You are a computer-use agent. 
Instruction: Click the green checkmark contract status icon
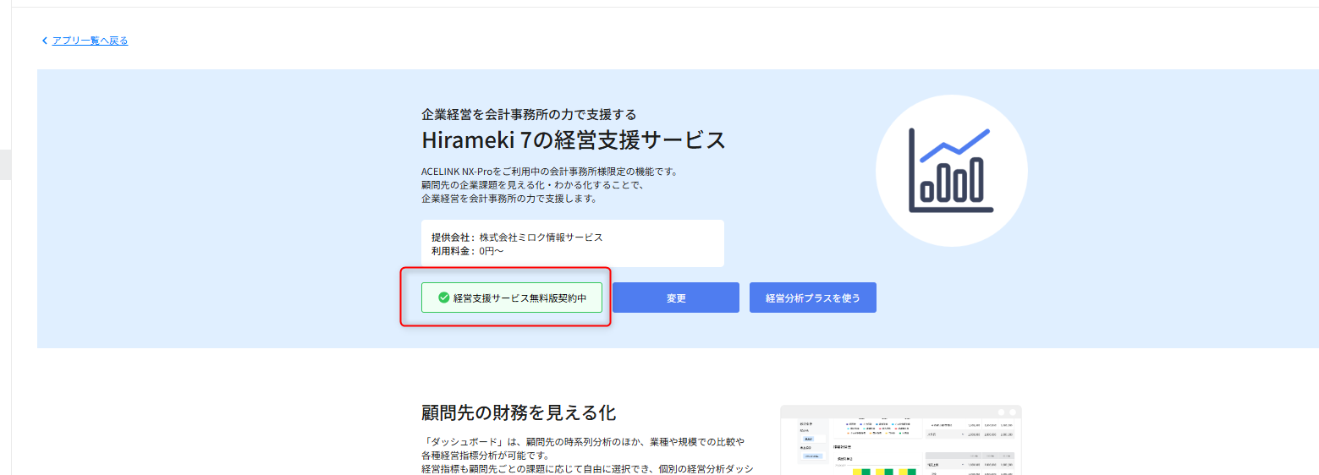click(443, 298)
